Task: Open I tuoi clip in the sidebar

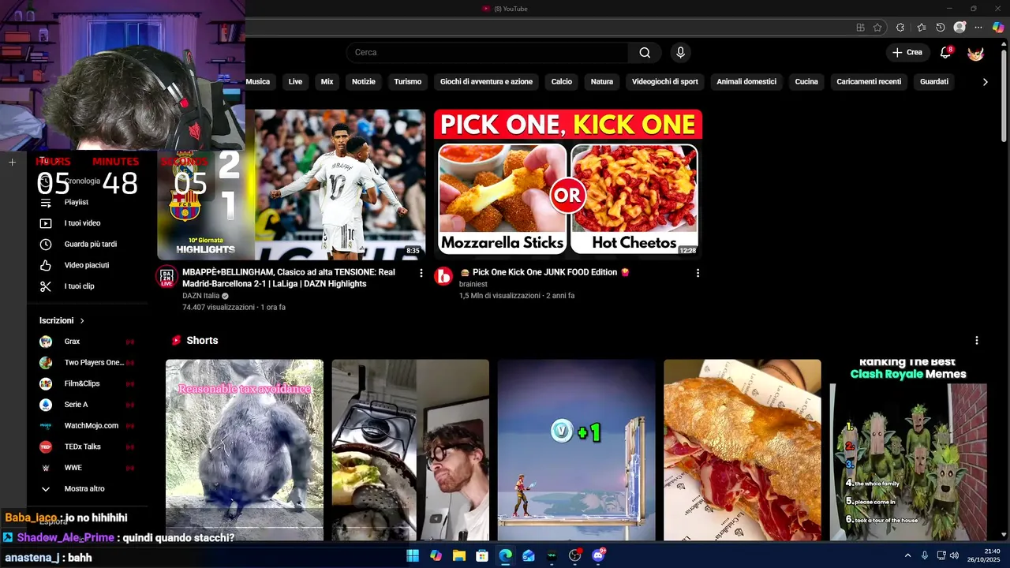Action: 79,286
